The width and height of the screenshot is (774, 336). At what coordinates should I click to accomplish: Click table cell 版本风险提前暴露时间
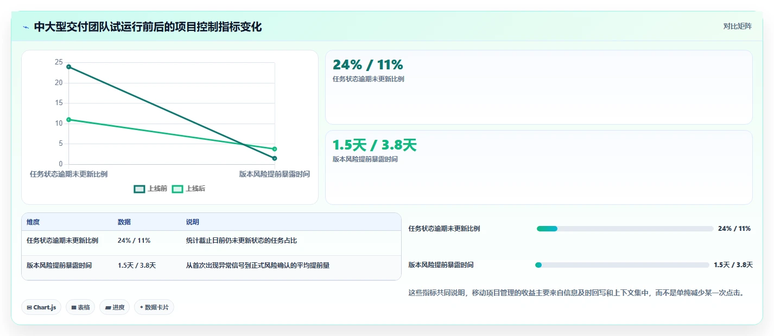(x=59, y=266)
